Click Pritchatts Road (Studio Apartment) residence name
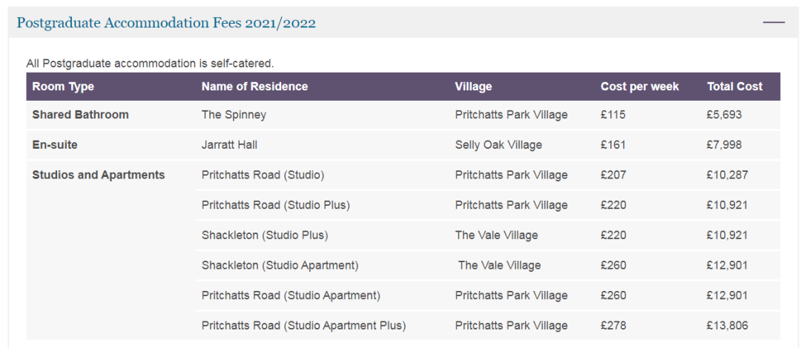 291,295
